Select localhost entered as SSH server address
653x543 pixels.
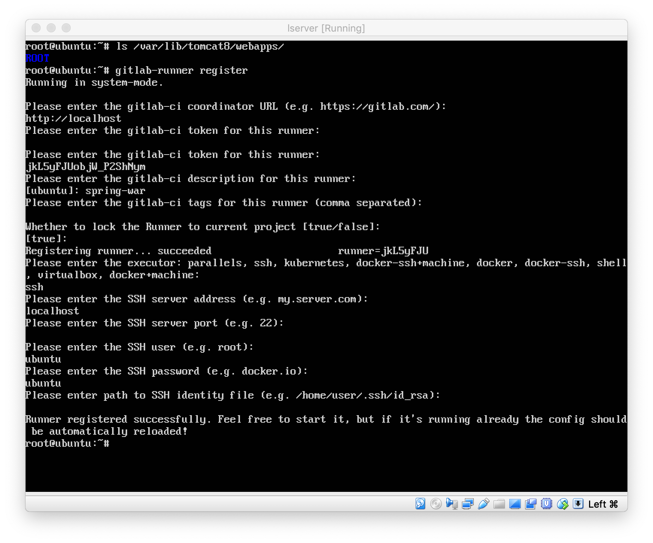click(x=52, y=311)
